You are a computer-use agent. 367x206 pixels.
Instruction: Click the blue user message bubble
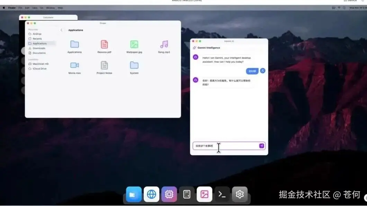point(252,71)
